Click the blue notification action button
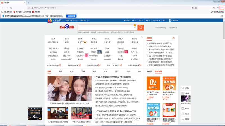This screenshot has height=126, width=225. [71, 16]
